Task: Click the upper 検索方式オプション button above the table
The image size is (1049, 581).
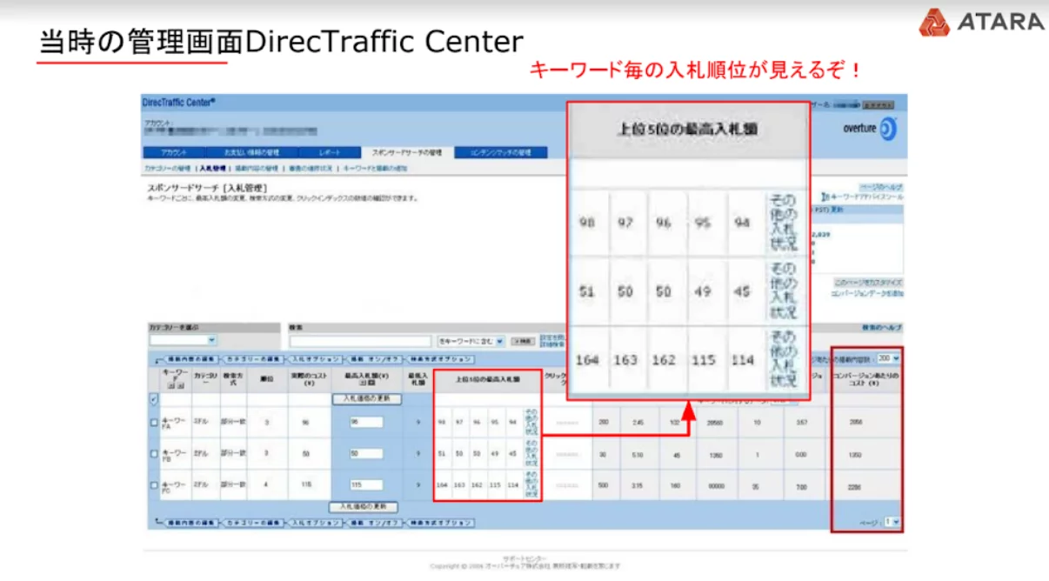Action: 441,358
